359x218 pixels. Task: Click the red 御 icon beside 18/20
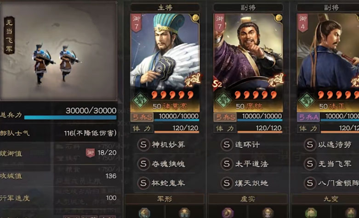pos(90,153)
